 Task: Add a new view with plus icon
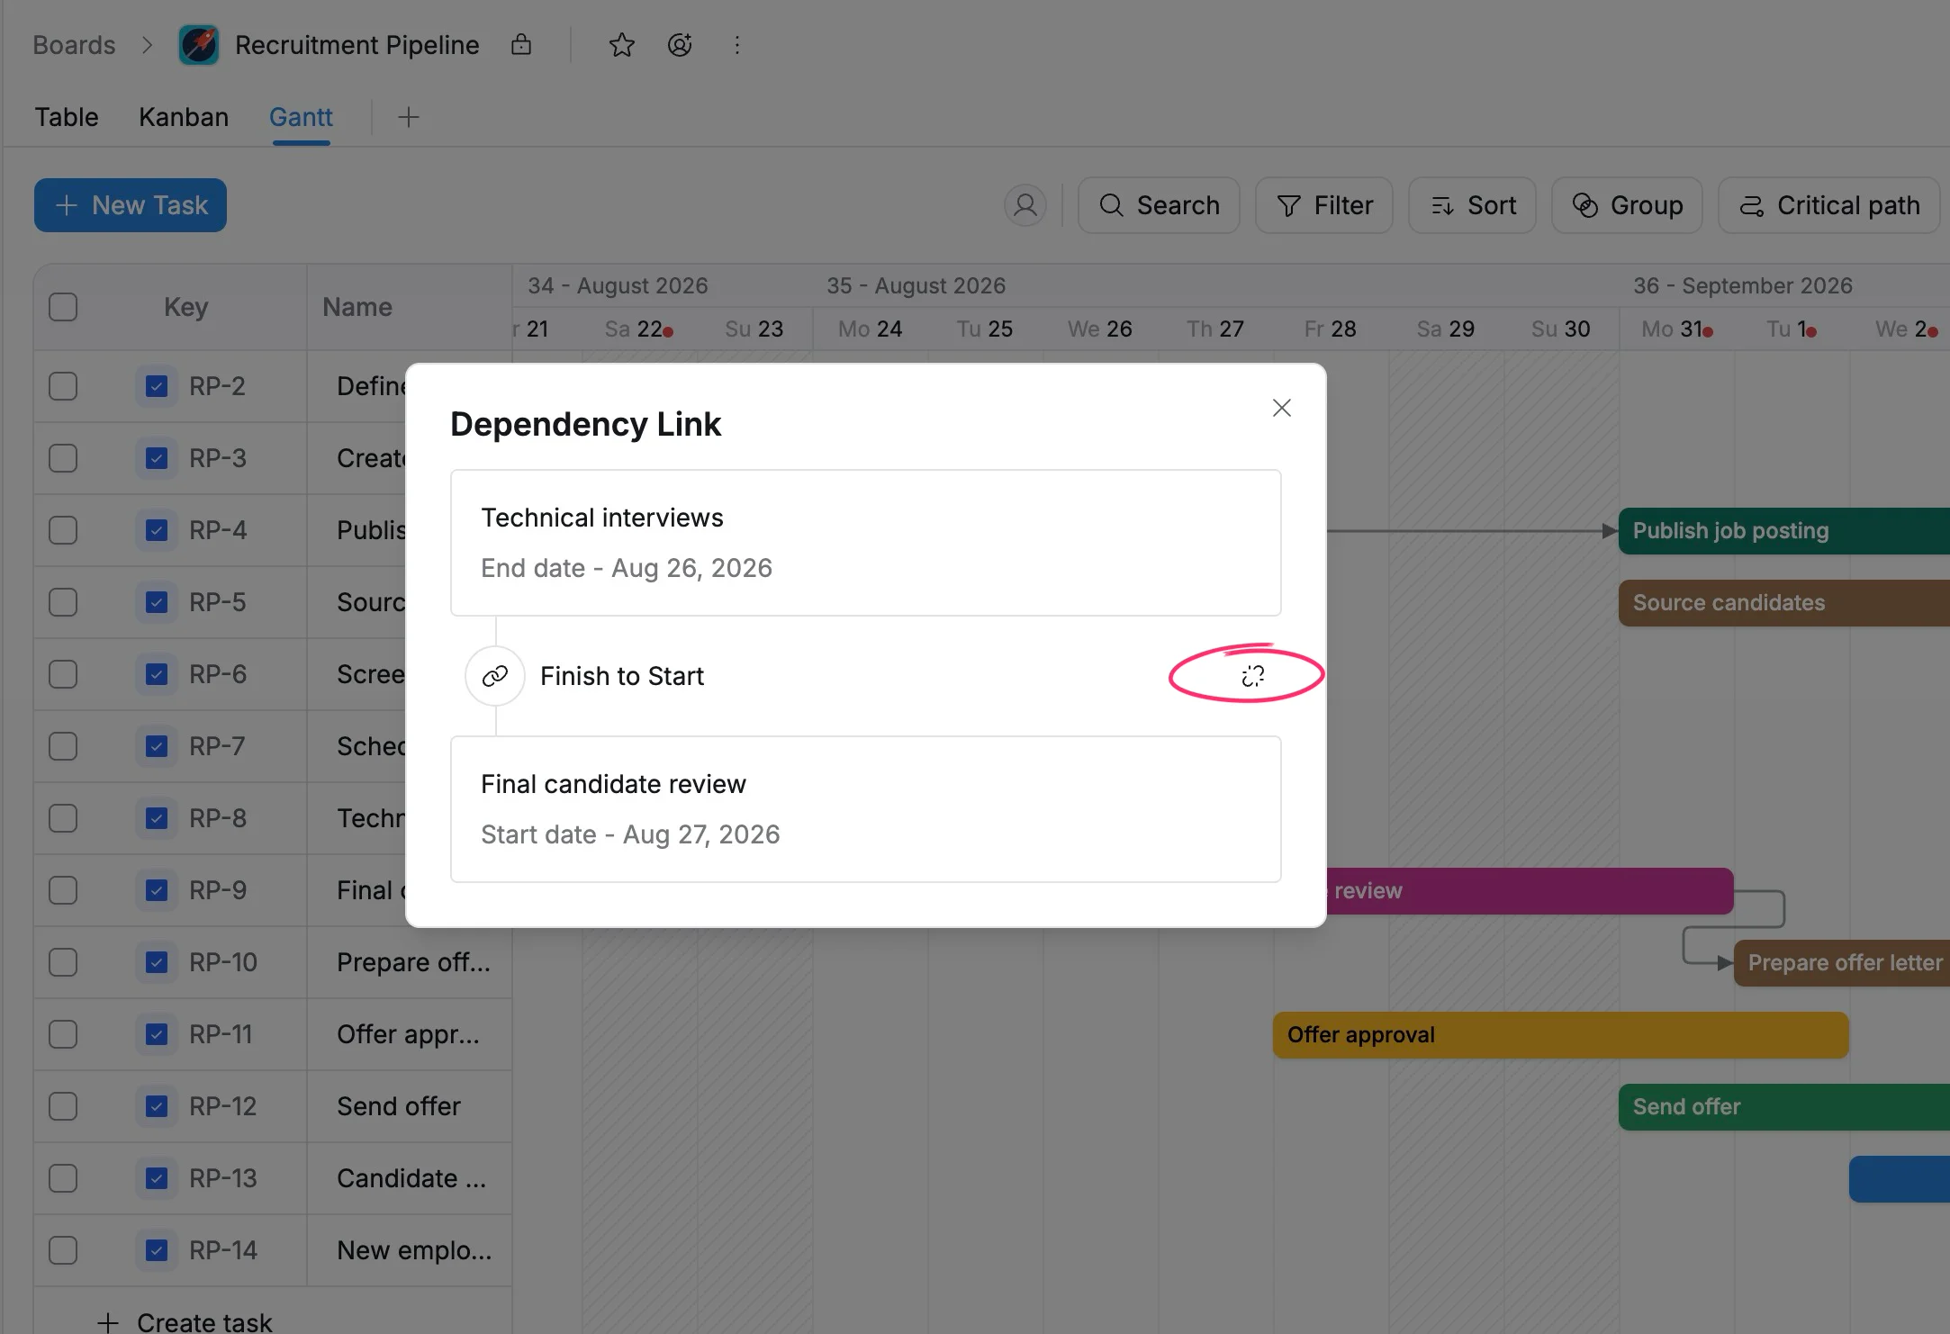409,117
